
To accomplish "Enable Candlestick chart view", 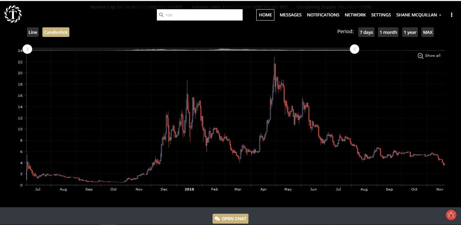I will pos(56,32).
